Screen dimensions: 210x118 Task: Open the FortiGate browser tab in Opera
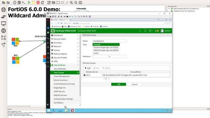[x=59, y=20]
